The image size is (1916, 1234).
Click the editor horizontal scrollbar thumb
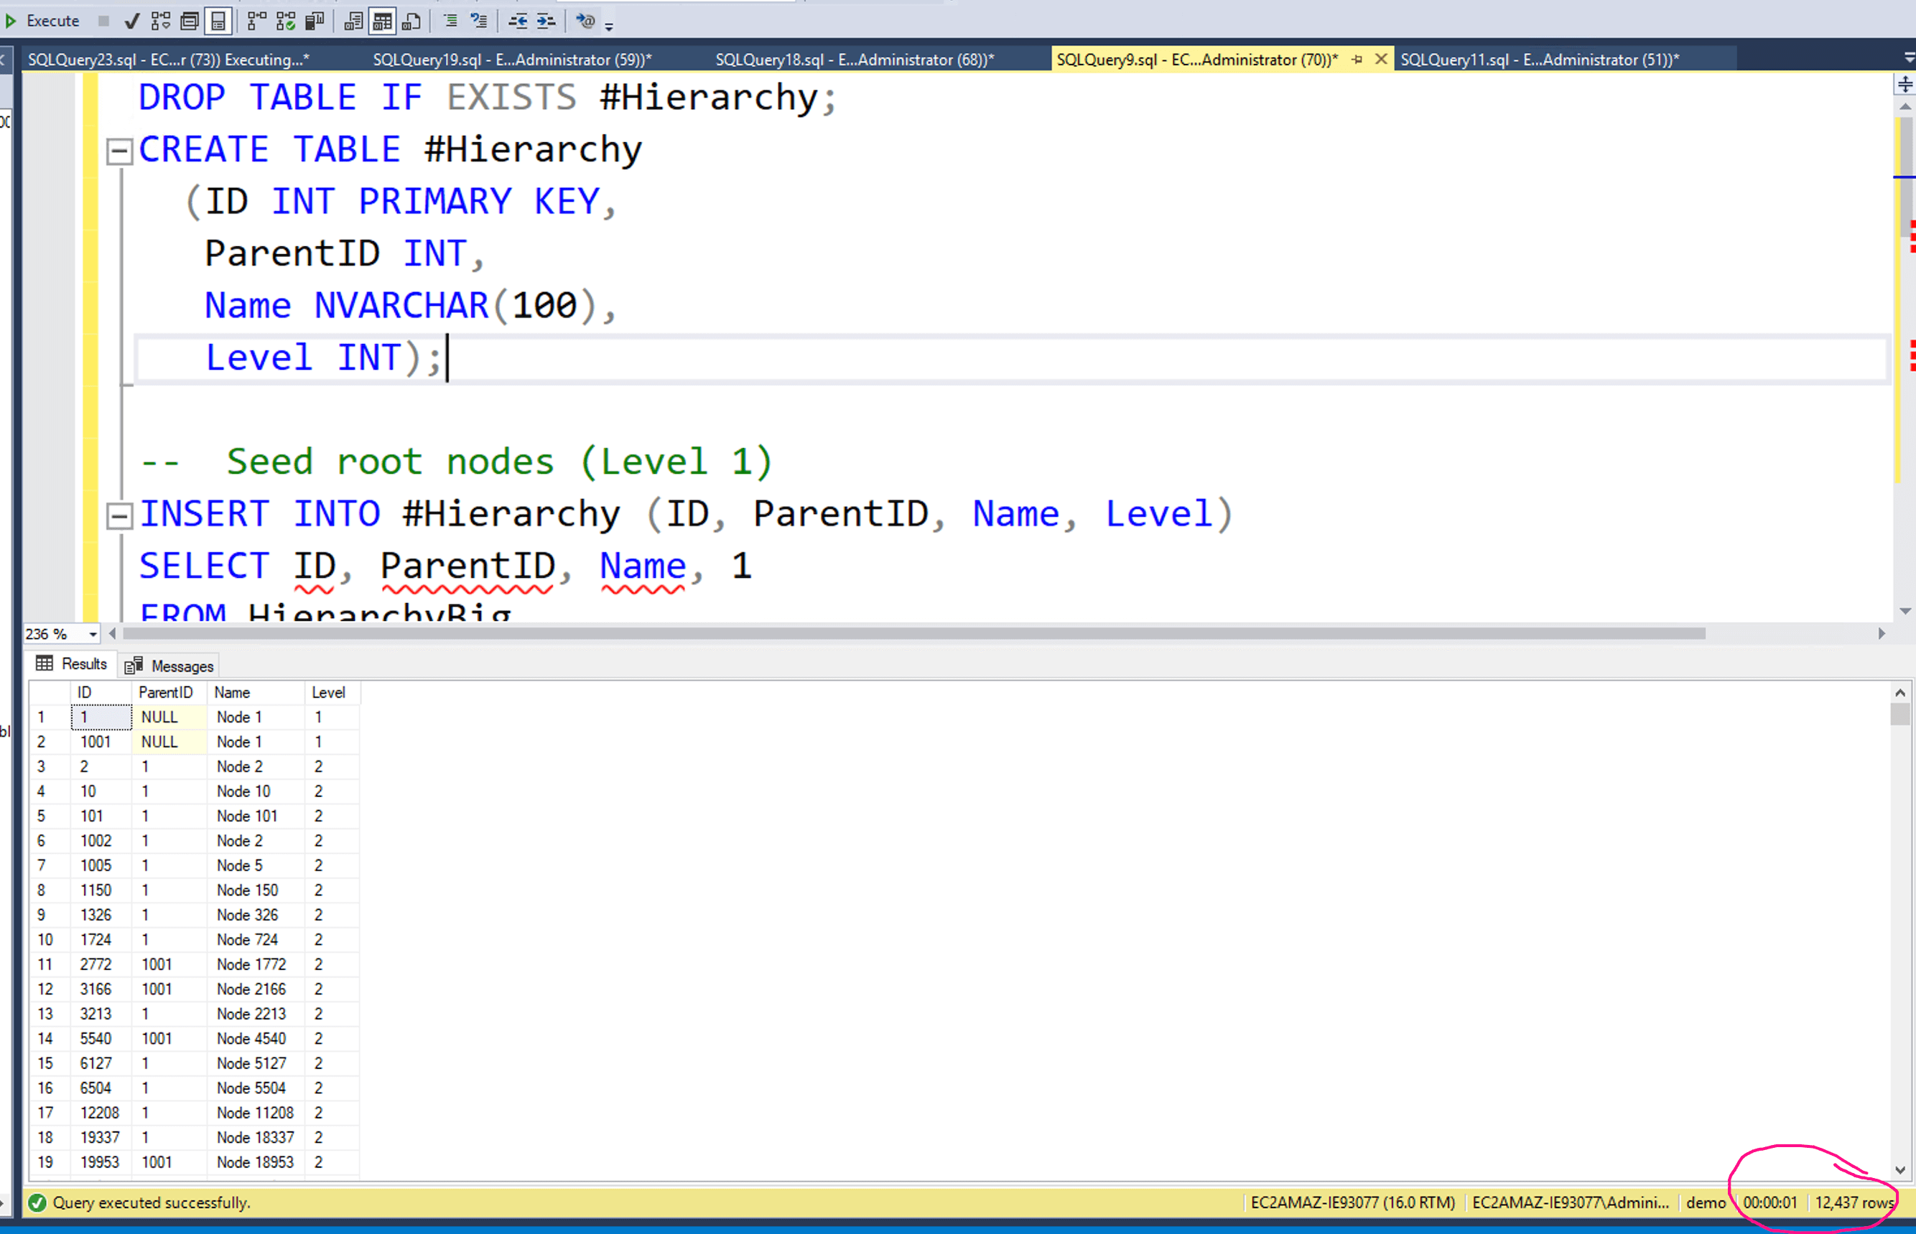coord(914,634)
